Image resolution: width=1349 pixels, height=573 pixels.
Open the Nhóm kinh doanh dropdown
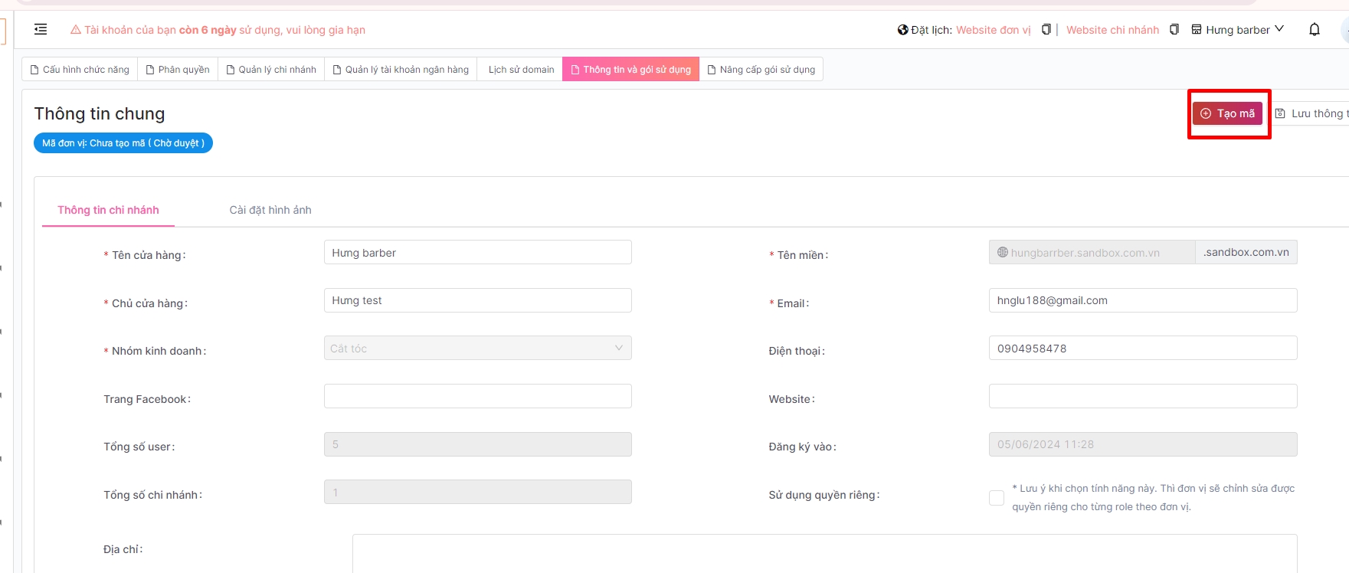point(477,349)
